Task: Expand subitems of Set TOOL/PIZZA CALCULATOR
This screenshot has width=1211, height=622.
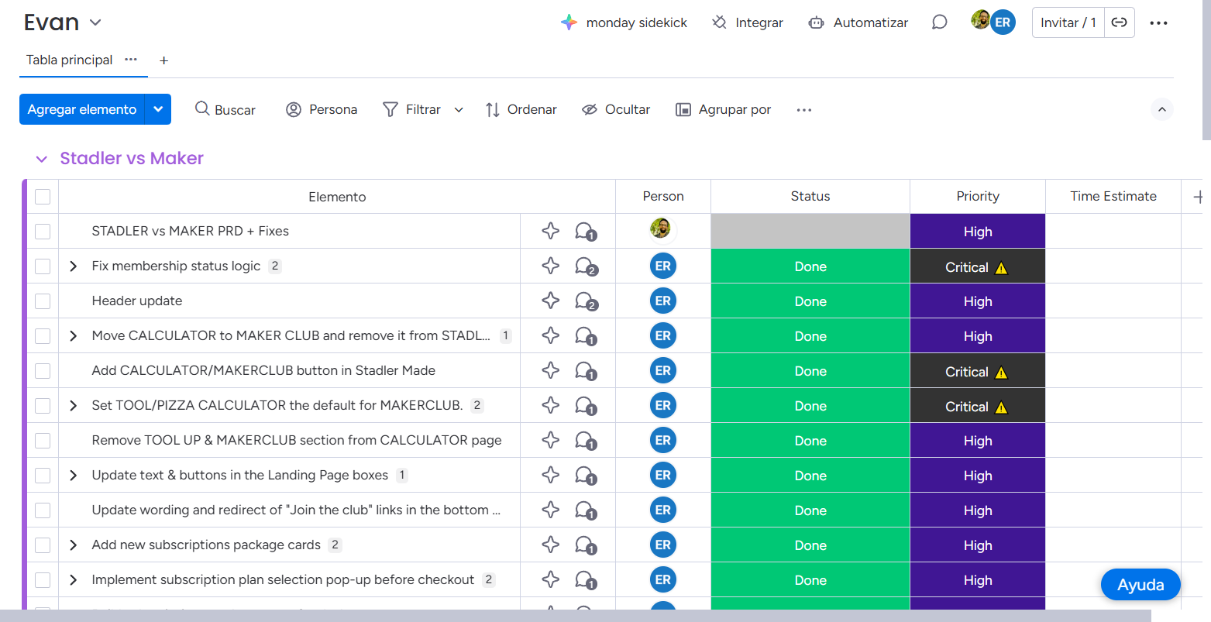Action: click(74, 406)
